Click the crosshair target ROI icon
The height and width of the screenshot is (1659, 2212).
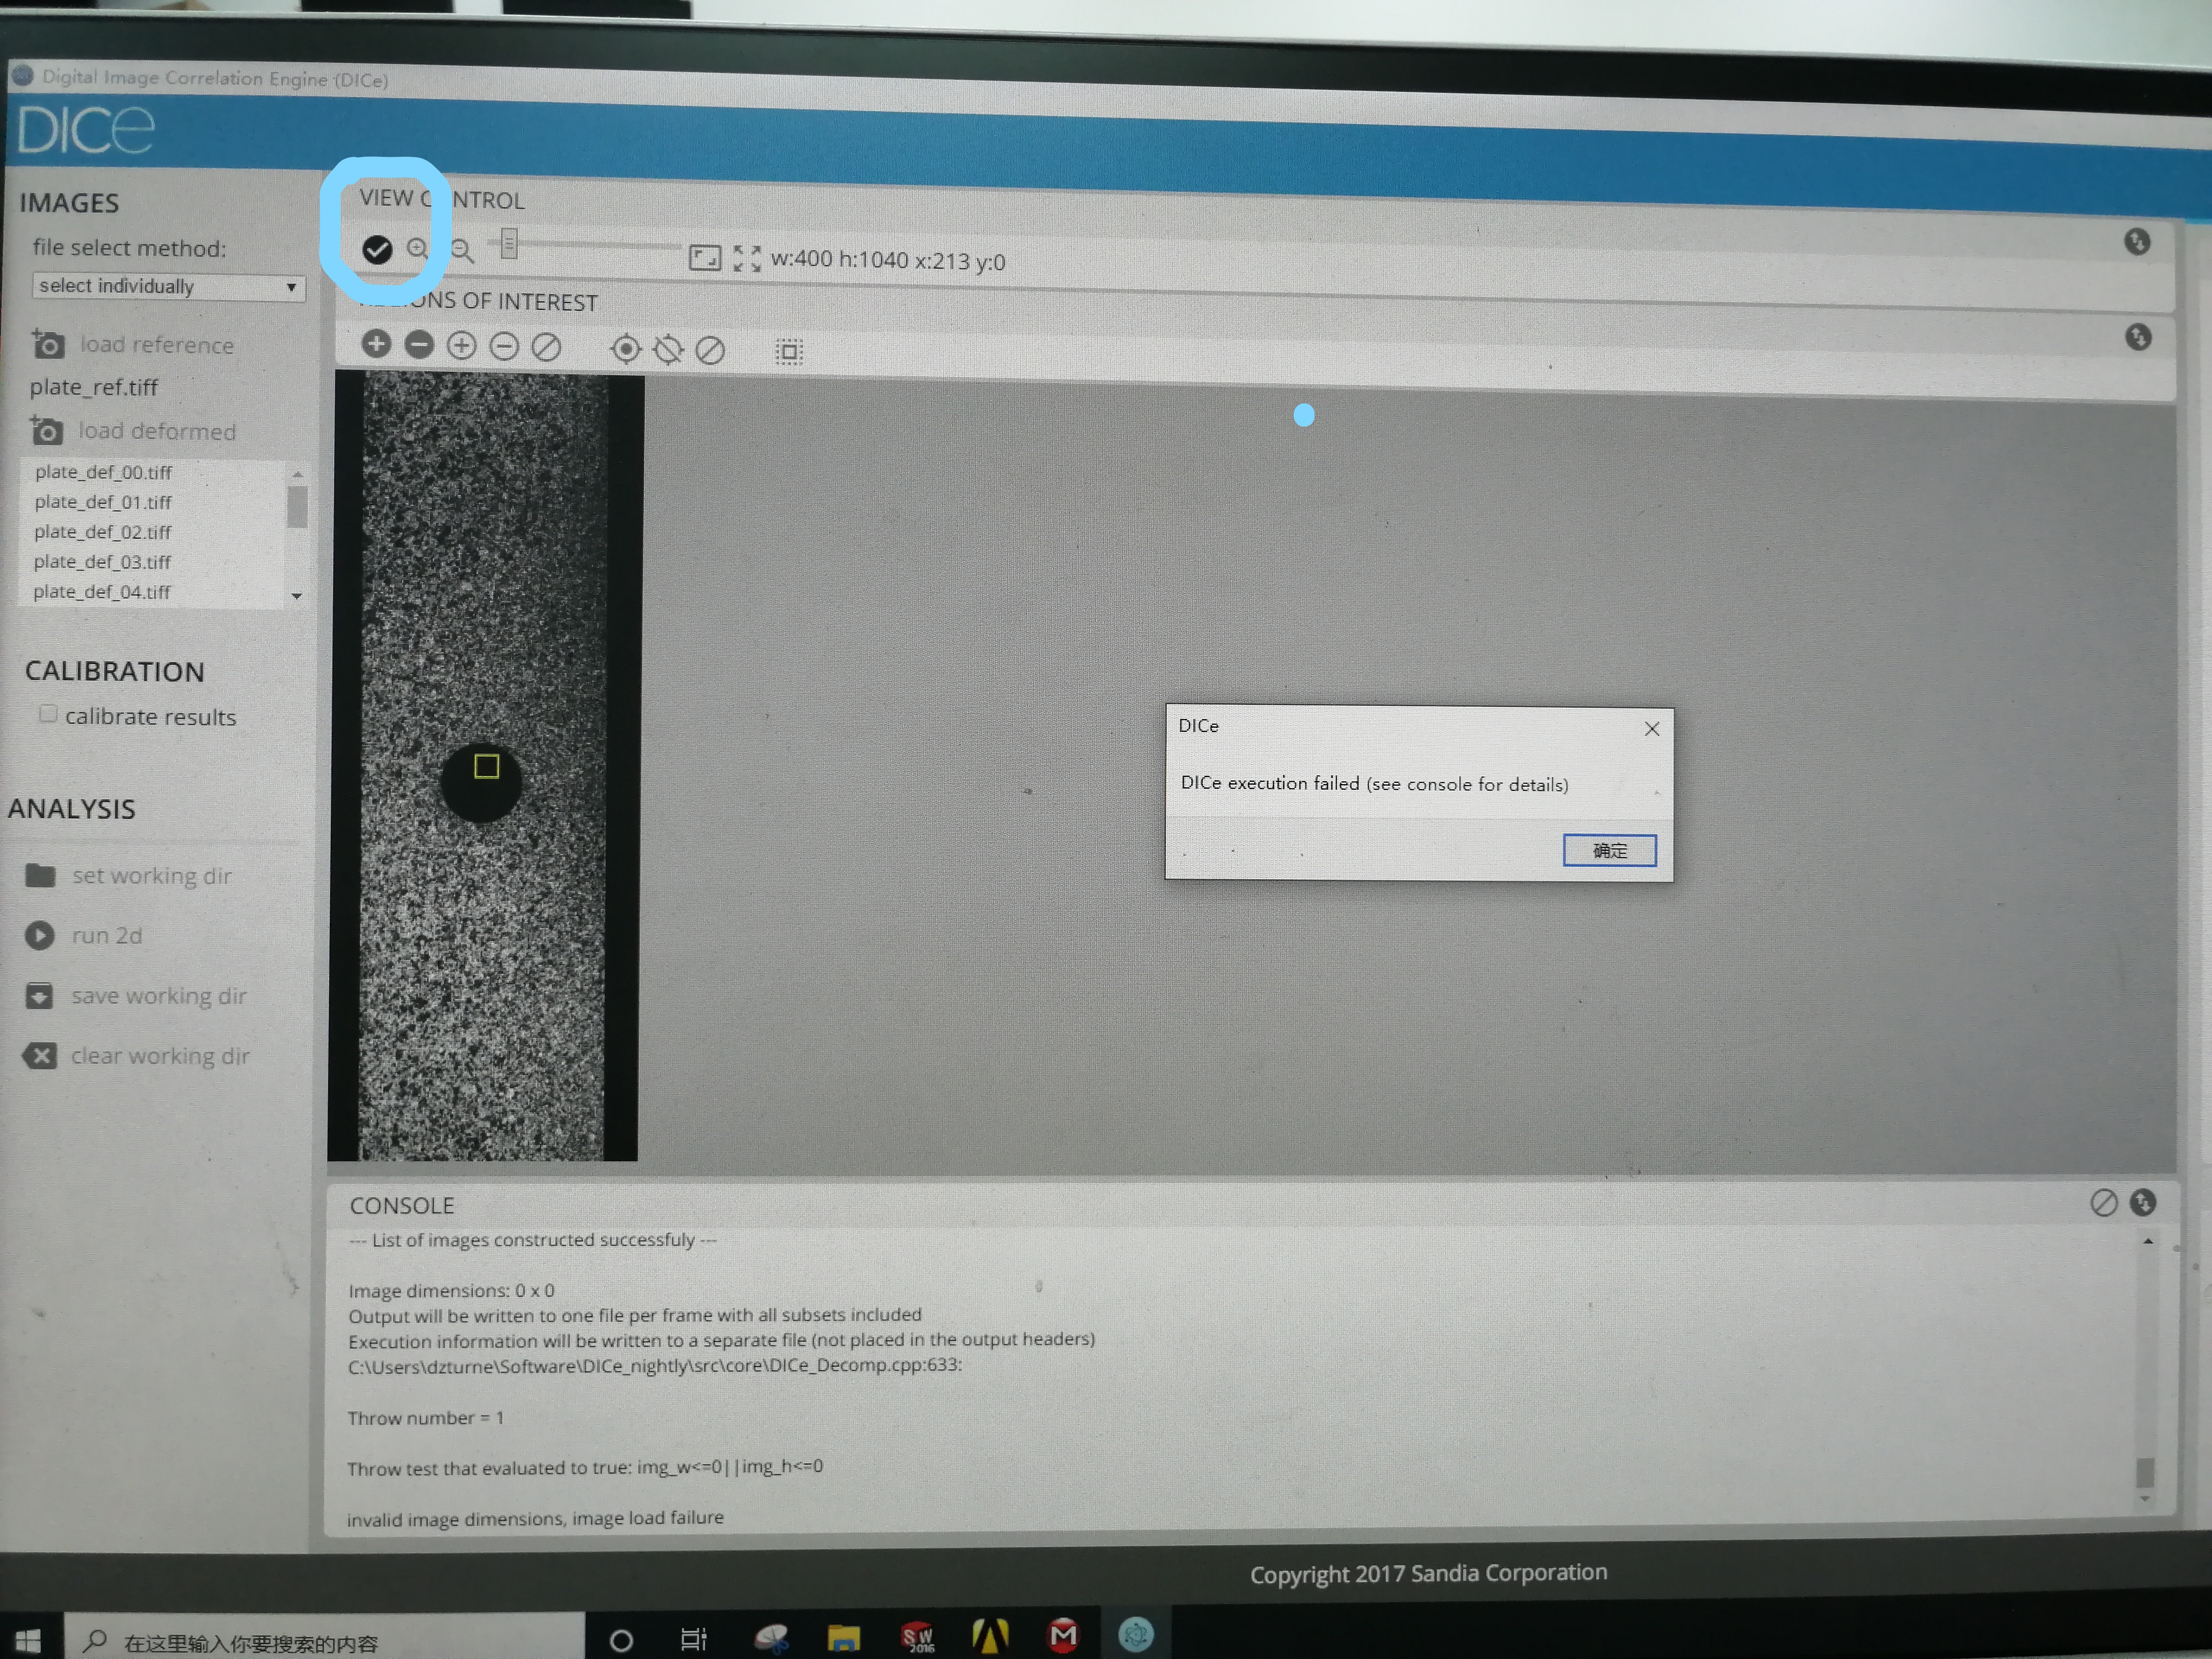click(625, 349)
